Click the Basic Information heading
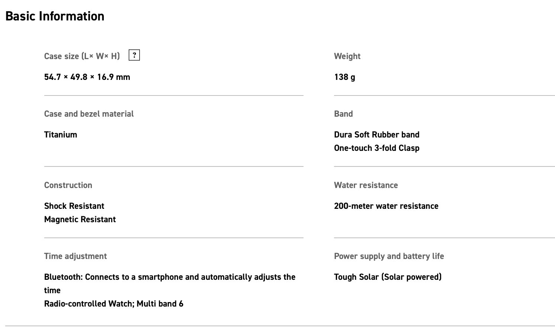 55,16
